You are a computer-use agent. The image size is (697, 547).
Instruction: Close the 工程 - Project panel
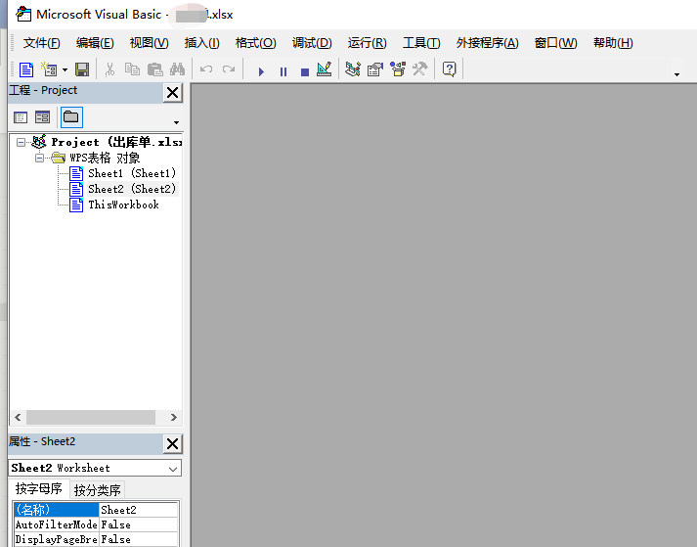pyautogui.click(x=172, y=93)
